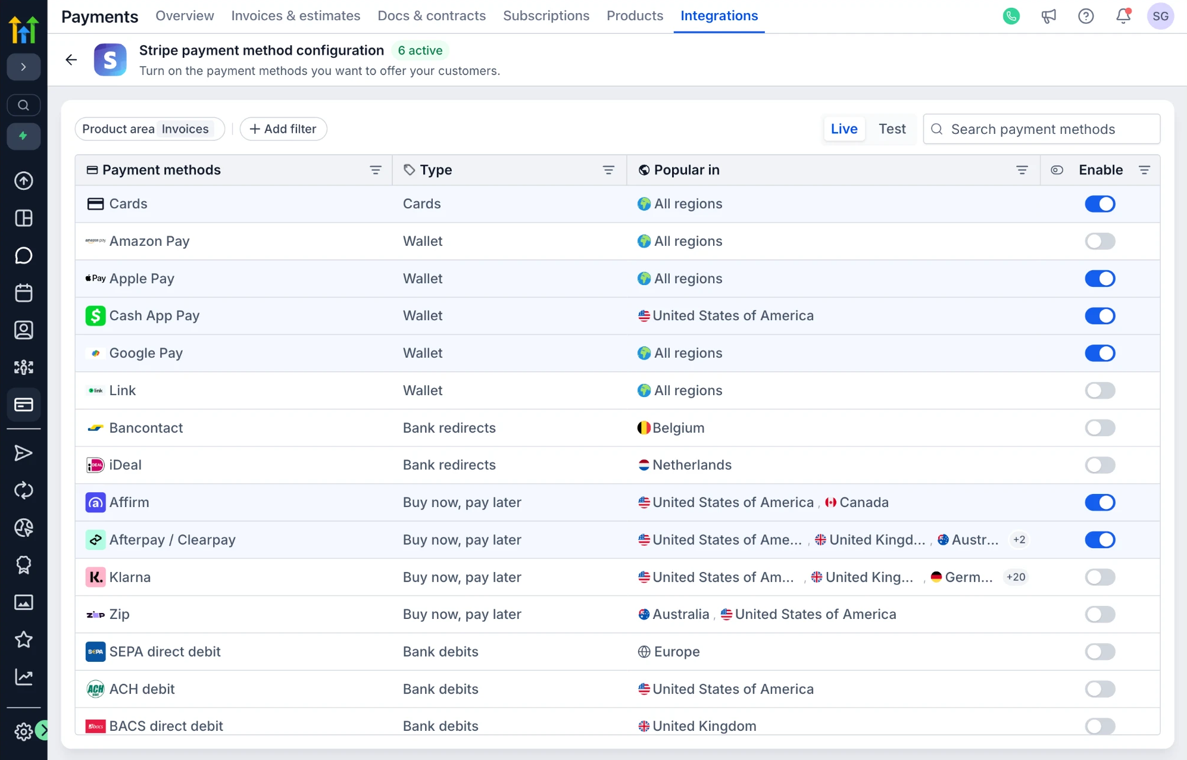The image size is (1187, 760).
Task: Open the Product area Invoices filter
Action: point(149,129)
